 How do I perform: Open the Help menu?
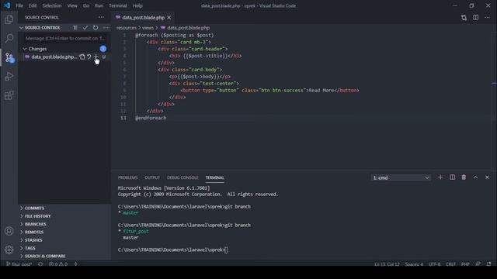click(137, 5)
